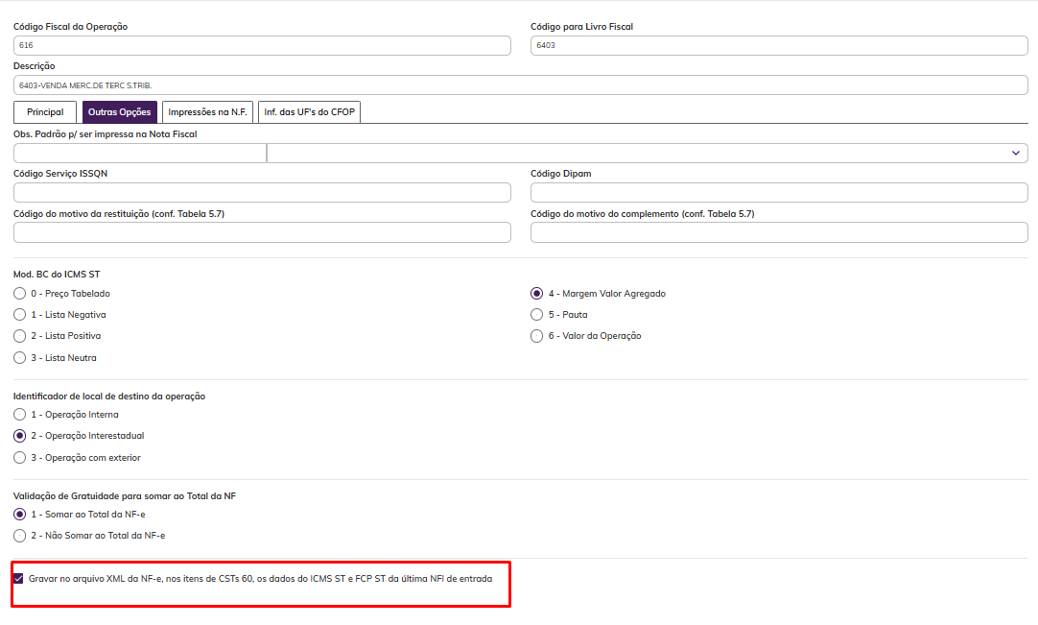
Task: Expand the Obs. Padrão dropdown arrow
Action: [1016, 153]
